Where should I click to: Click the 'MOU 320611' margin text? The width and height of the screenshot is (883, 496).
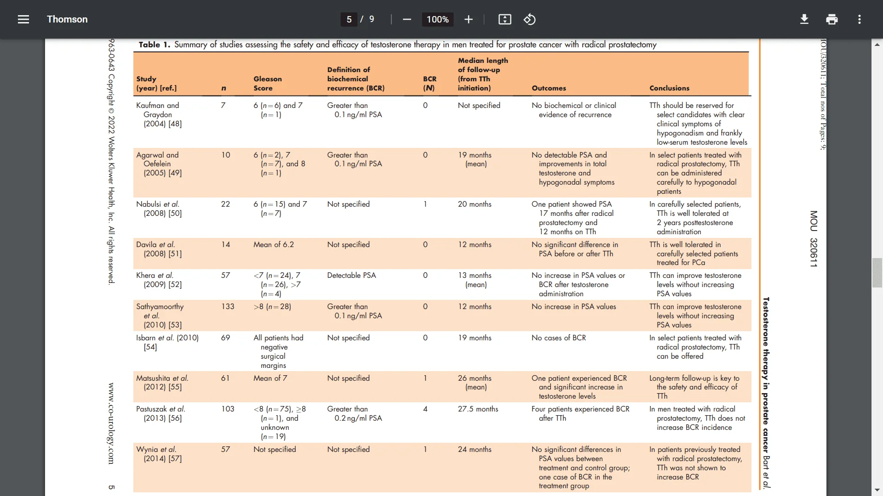point(814,239)
